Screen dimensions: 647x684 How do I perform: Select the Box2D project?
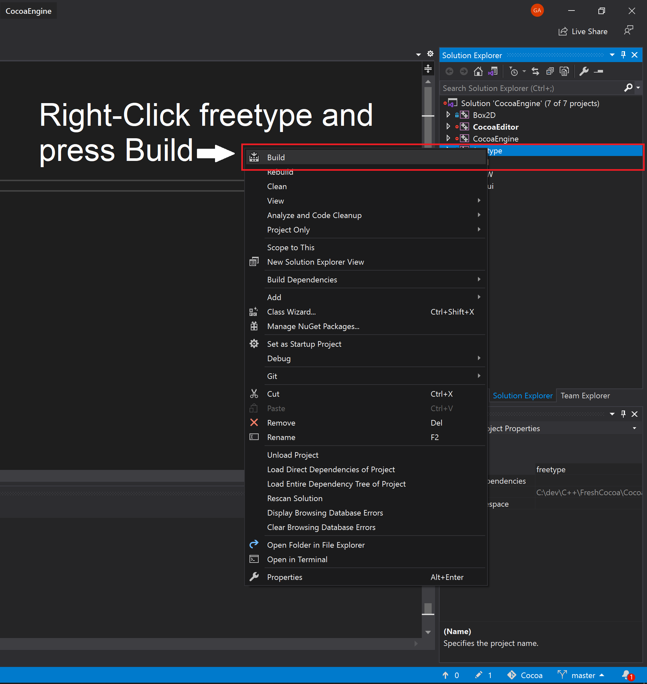point(484,115)
